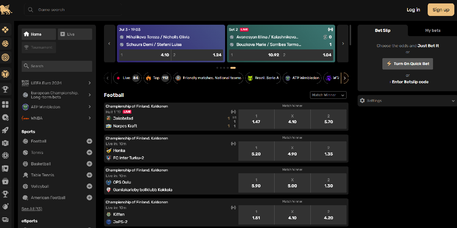Screen dimensions: 457x228
Task: Switch to the My bets tab
Action: point(432,30)
